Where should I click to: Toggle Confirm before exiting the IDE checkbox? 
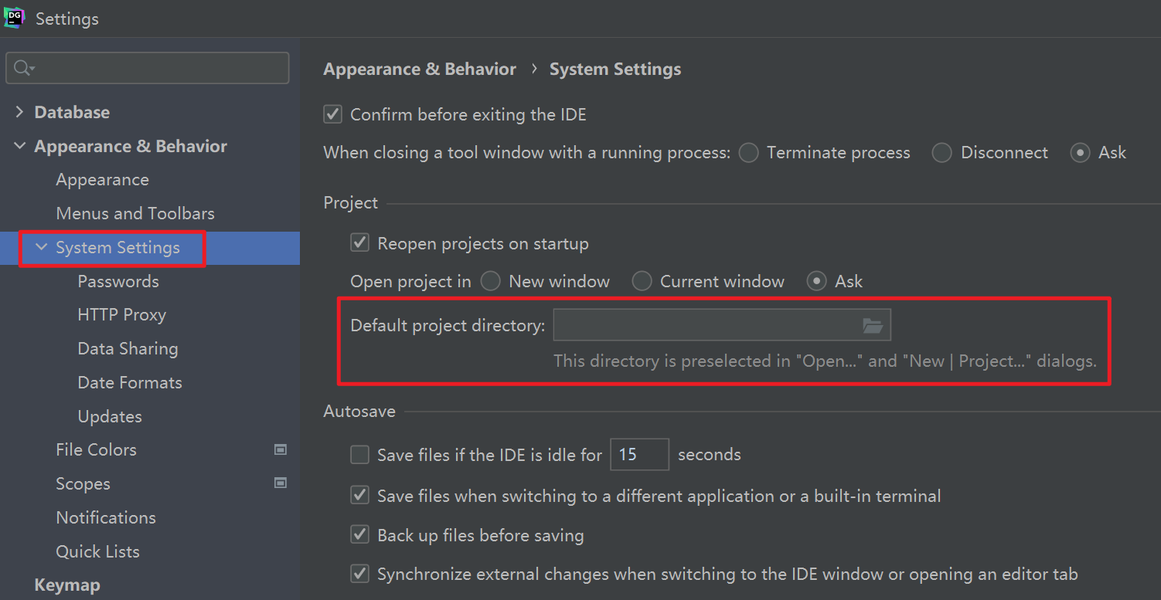pos(333,115)
